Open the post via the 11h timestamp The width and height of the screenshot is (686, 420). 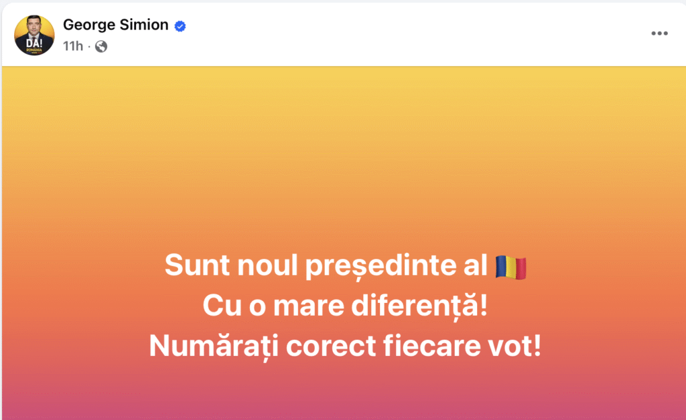coord(72,46)
